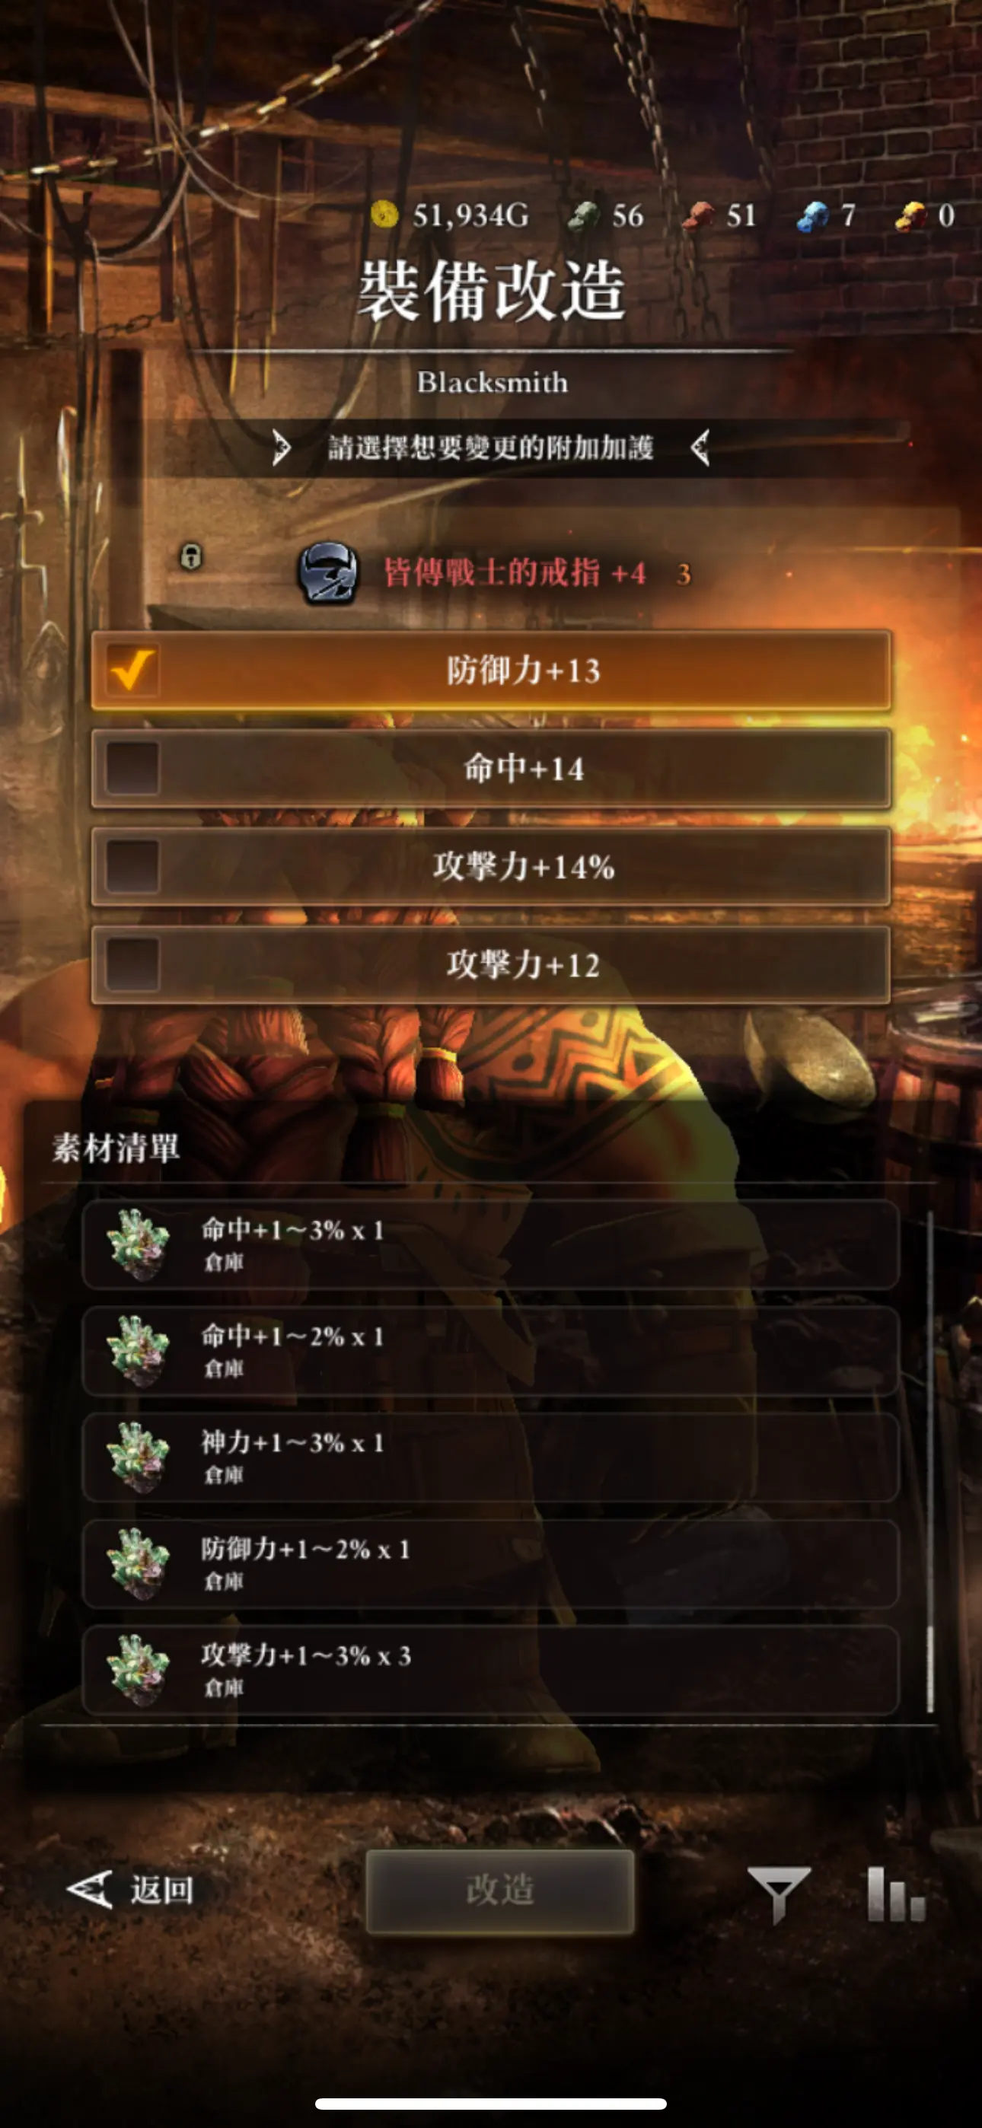Open the filter funnel icon
This screenshot has height=2128, width=982.
pyautogui.click(x=778, y=1892)
